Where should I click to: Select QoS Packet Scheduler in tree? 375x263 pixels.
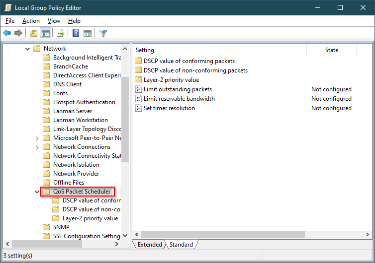pyautogui.click(x=82, y=192)
